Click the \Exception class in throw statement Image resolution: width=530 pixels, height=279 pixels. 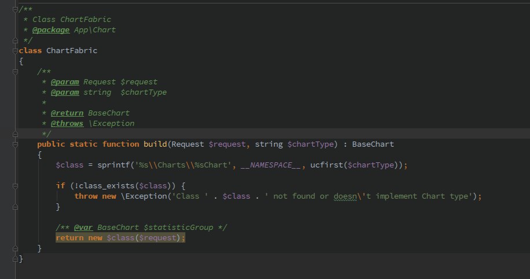point(144,196)
